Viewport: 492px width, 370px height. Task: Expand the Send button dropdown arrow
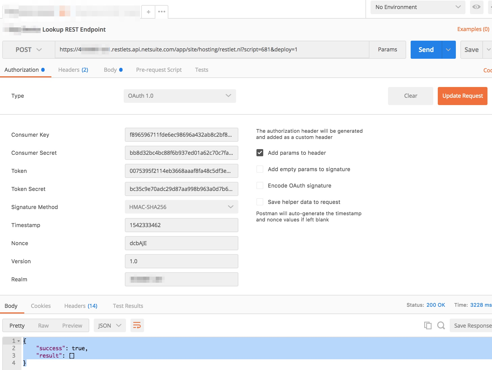449,50
